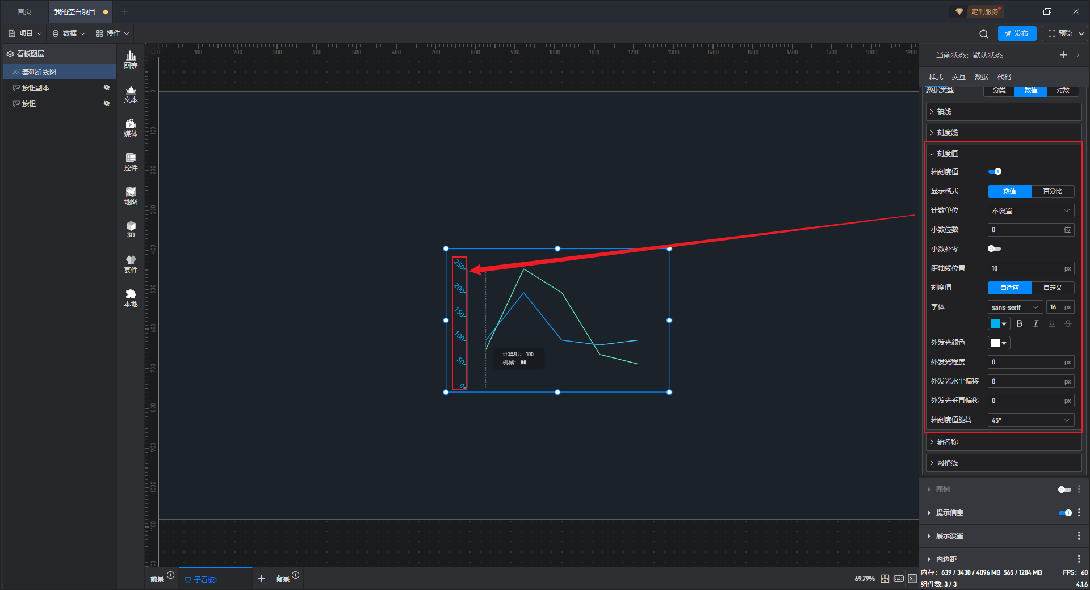Image resolution: width=1090 pixels, height=590 pixels.
Task: Open the 数据 menu in toolbar
Action: (69, 33)
